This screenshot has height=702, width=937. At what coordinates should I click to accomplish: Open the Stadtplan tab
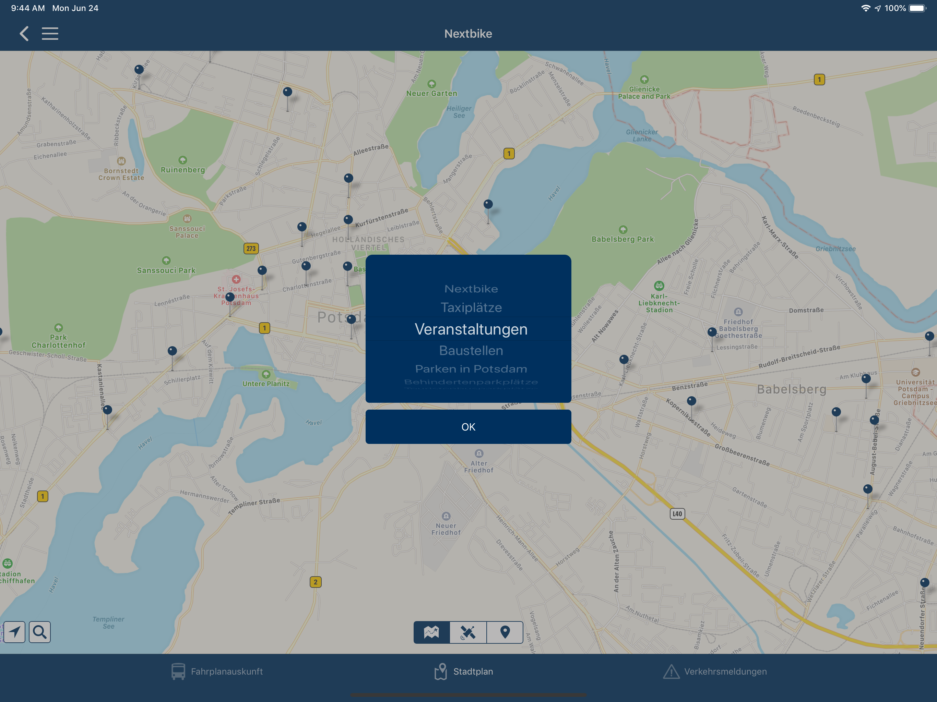point(464,671)
